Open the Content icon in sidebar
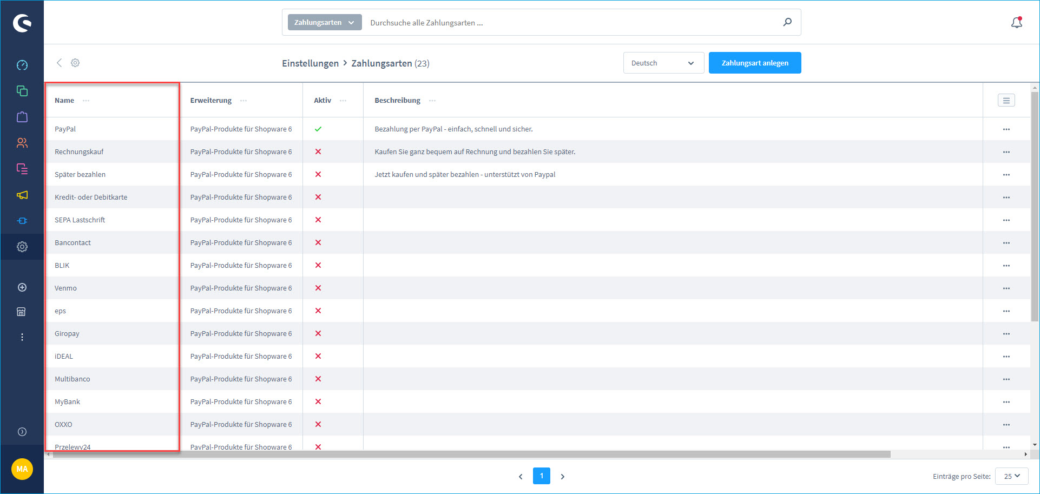This screenshot has width=1040, height=494. pyautogui.click(x=22, y=169)
